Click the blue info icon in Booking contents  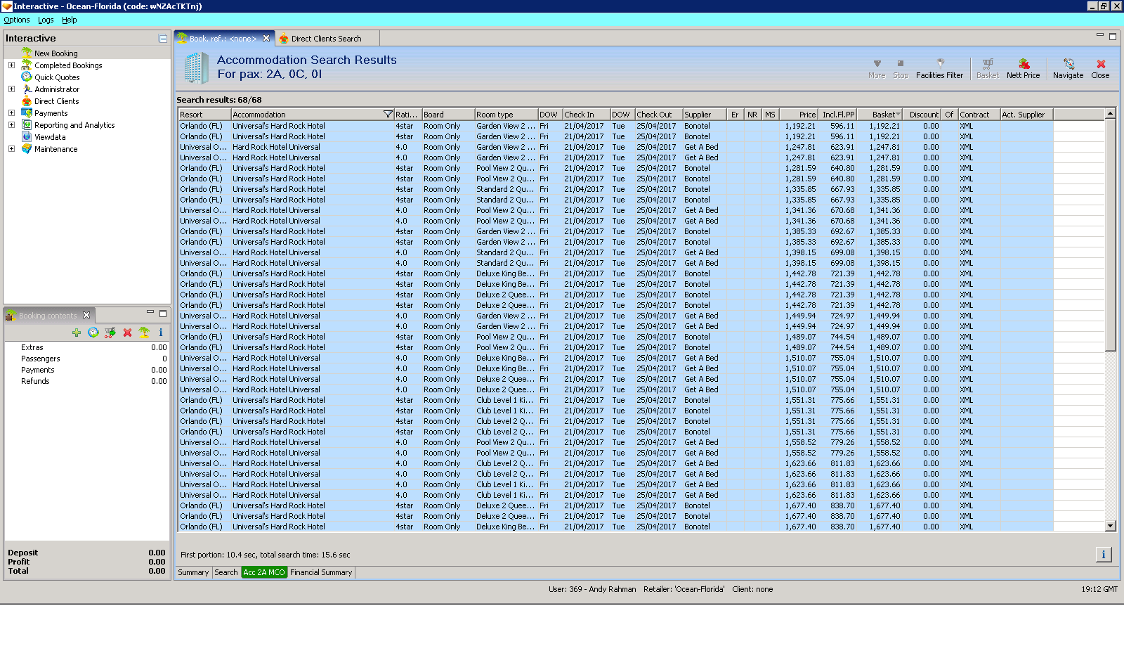click(161, 333)
